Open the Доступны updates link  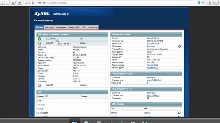click(151, 46)
